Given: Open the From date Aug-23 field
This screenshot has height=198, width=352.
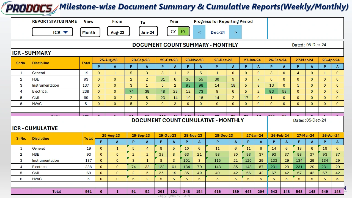Looking at the screenshot, I should 117,32.
